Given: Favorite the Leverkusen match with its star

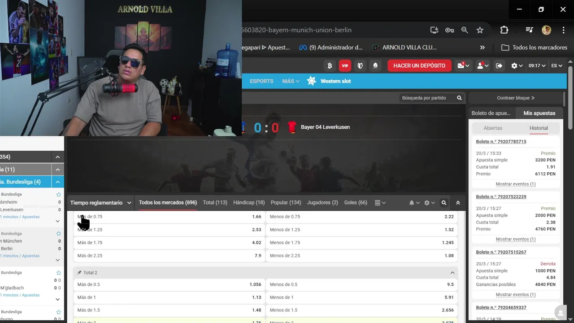Looking at the screenshot, I should [x=58, y=195].
